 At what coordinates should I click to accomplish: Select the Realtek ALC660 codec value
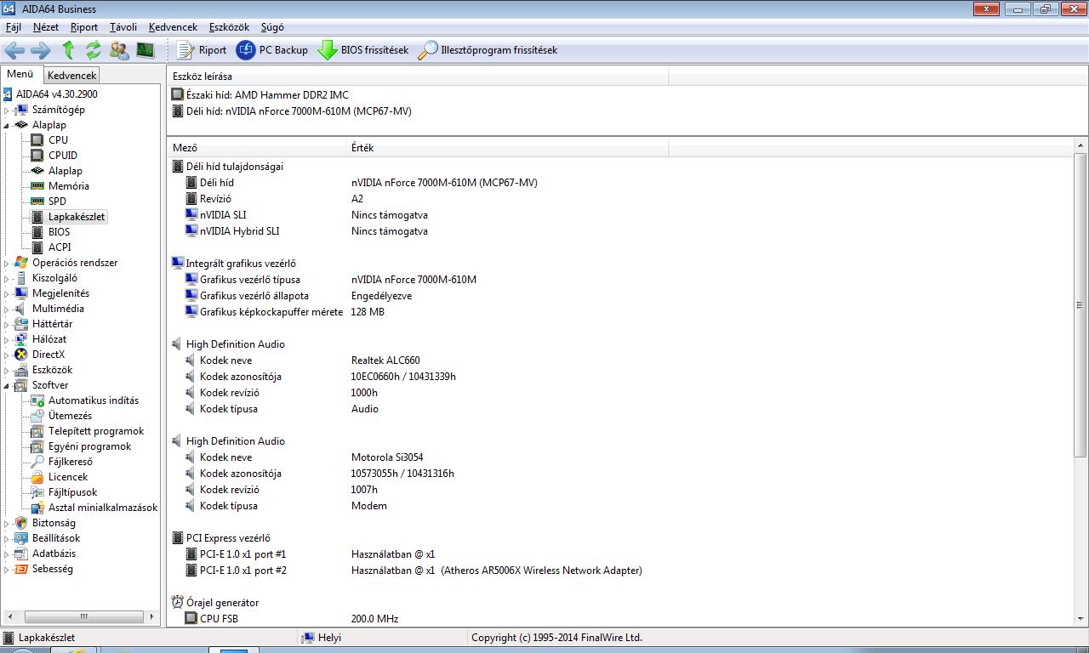(385, 361)
